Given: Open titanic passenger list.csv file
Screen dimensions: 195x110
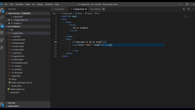Looking at the screenshot, I should point(22,82).
